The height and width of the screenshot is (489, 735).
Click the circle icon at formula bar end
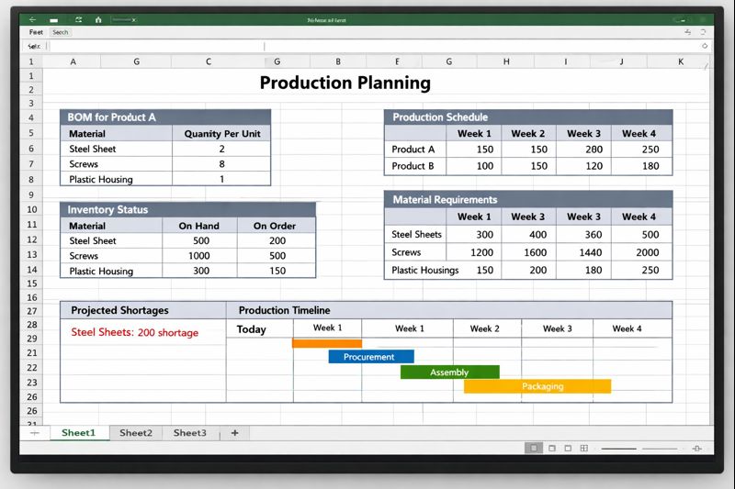704,46
